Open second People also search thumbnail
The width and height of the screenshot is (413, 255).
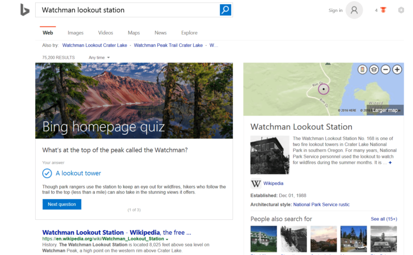click(294, 239)
